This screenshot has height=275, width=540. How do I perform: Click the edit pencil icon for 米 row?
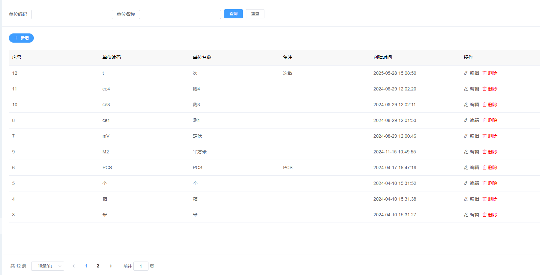click(466, 215)
